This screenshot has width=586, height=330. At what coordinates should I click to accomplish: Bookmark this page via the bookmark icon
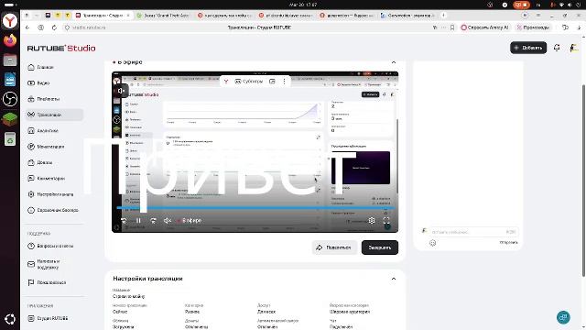(x=452, y=27)
